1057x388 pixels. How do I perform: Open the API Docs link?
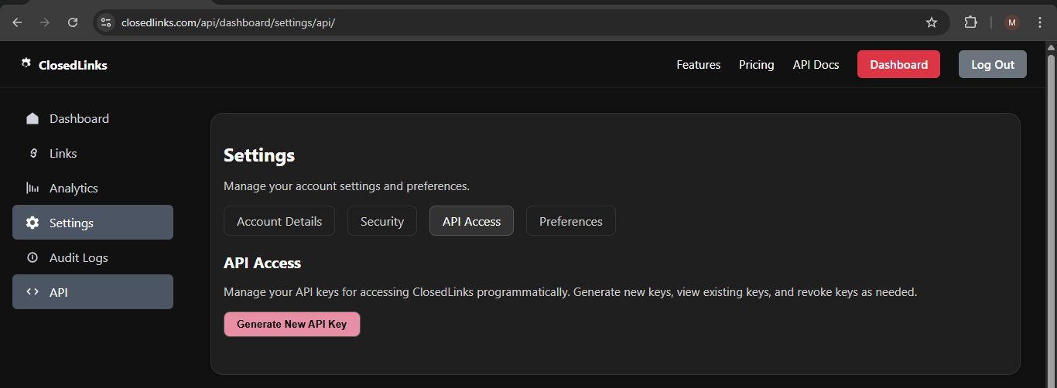(x=816, y=64)
